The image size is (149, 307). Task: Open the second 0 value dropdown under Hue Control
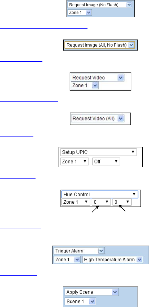[122, 202]
